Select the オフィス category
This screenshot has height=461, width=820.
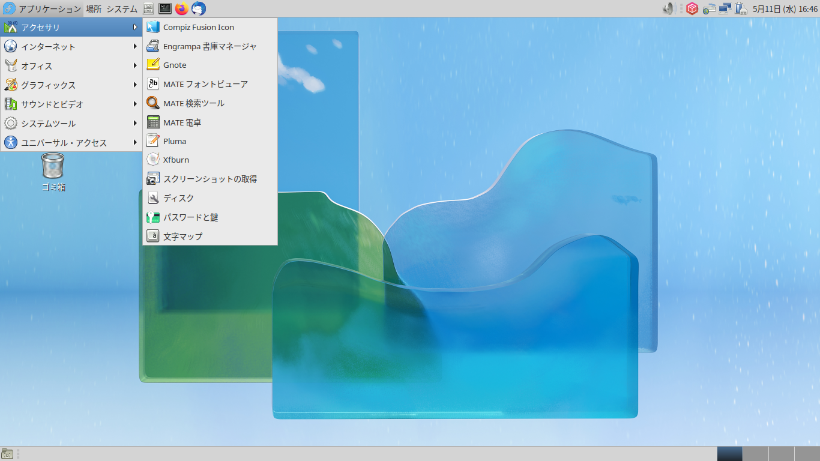click(x=71, y=65)
